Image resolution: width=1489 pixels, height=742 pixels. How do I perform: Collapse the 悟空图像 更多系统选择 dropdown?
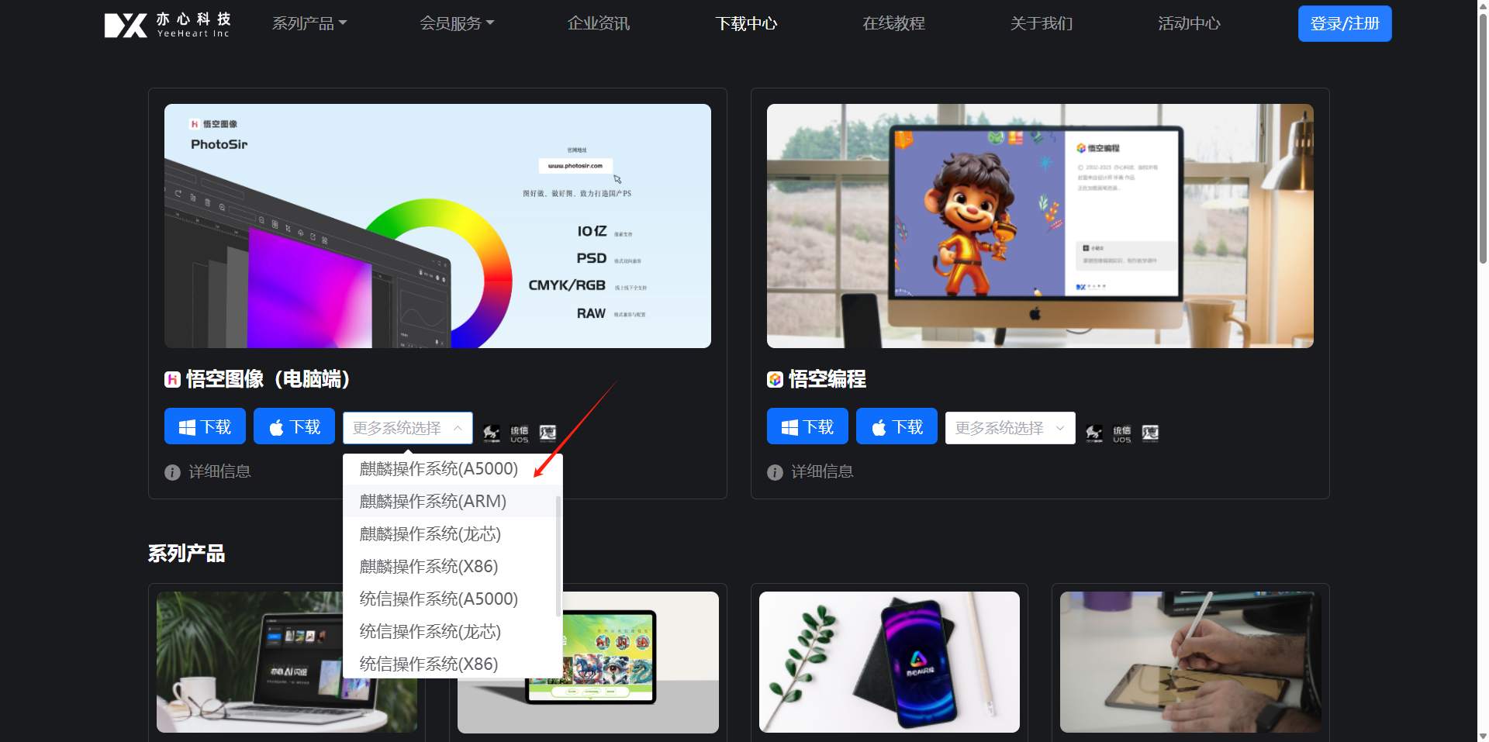(408, 428)
